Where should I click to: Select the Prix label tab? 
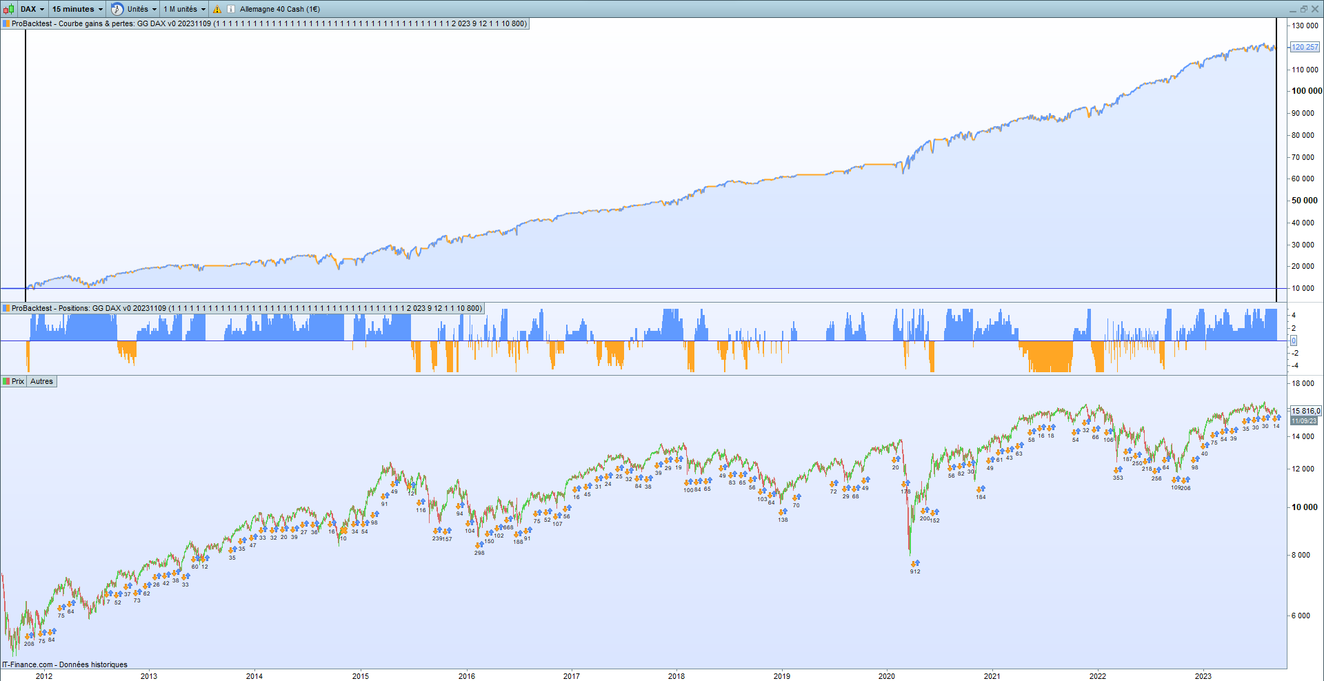18,381
